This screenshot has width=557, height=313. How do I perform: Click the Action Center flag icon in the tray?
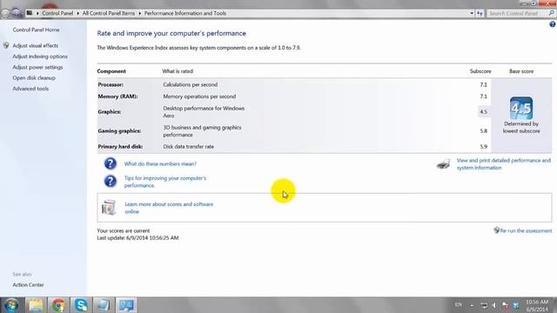(505, 305)
